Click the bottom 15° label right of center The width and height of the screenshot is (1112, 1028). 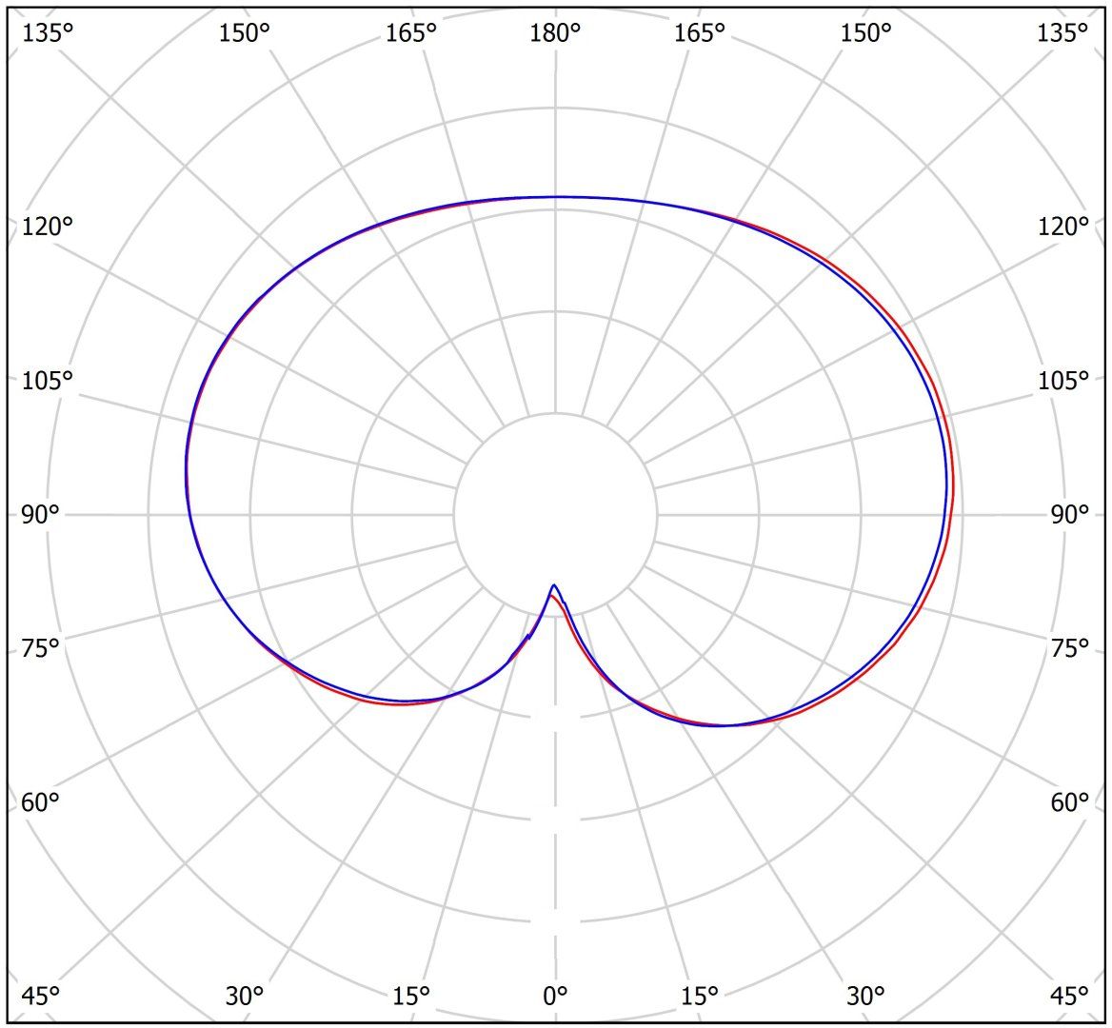[x=700, y=996]
